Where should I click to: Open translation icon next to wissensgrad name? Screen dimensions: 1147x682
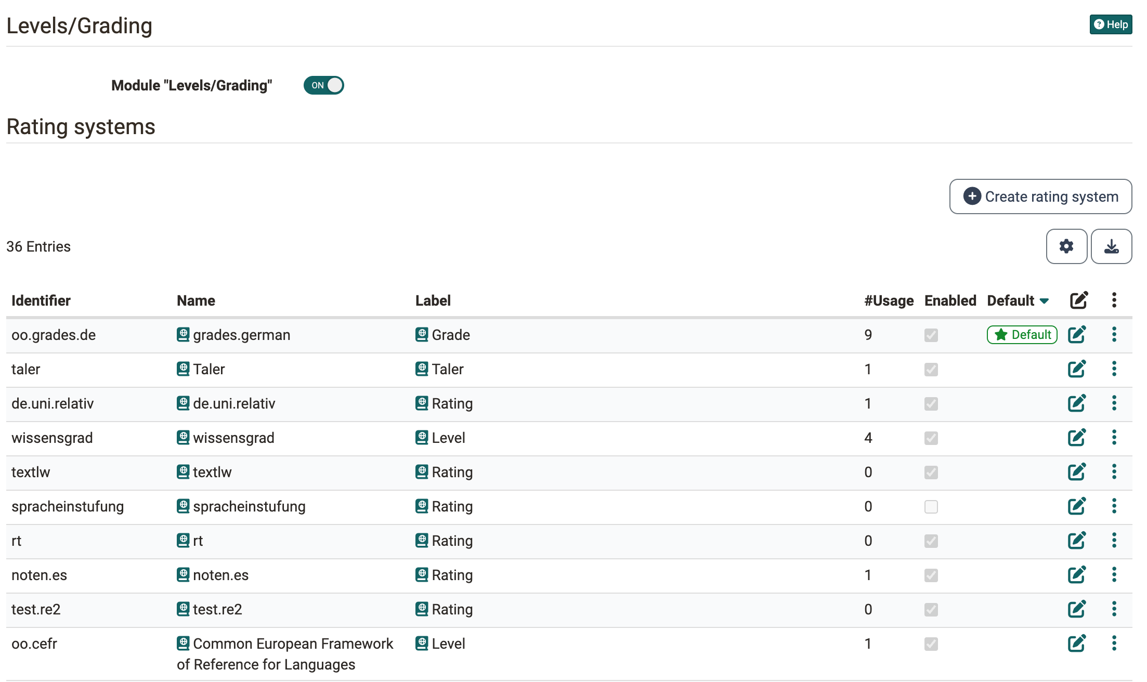[183, 437]
